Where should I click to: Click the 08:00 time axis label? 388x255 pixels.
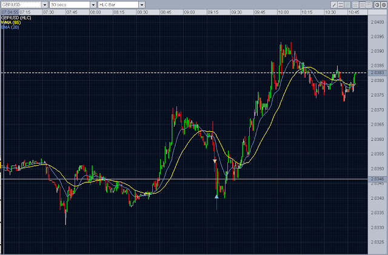tap(95, 12)
